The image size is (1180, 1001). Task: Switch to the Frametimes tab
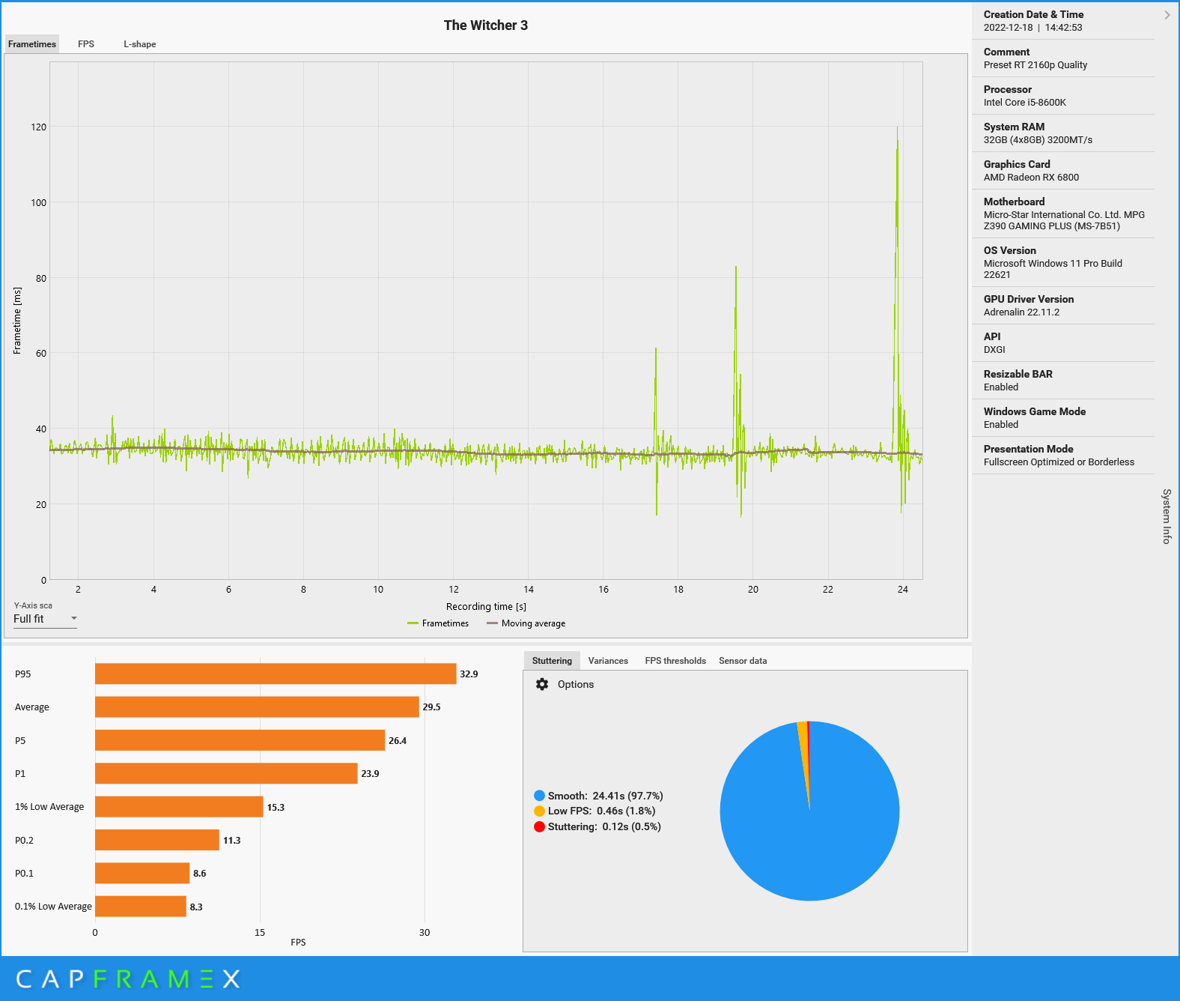click(32, 44)
